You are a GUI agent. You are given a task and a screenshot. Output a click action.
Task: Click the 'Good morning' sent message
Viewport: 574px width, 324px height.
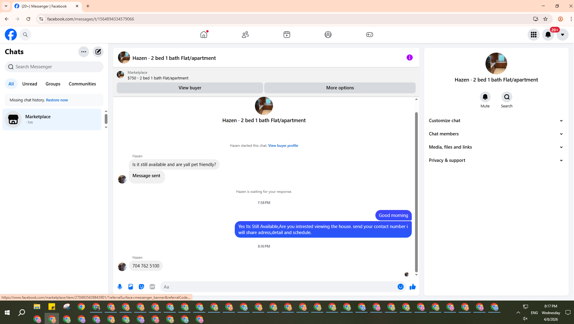393,215
